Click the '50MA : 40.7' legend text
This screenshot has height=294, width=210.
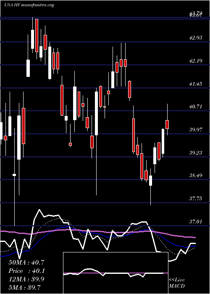coord(26,262)
